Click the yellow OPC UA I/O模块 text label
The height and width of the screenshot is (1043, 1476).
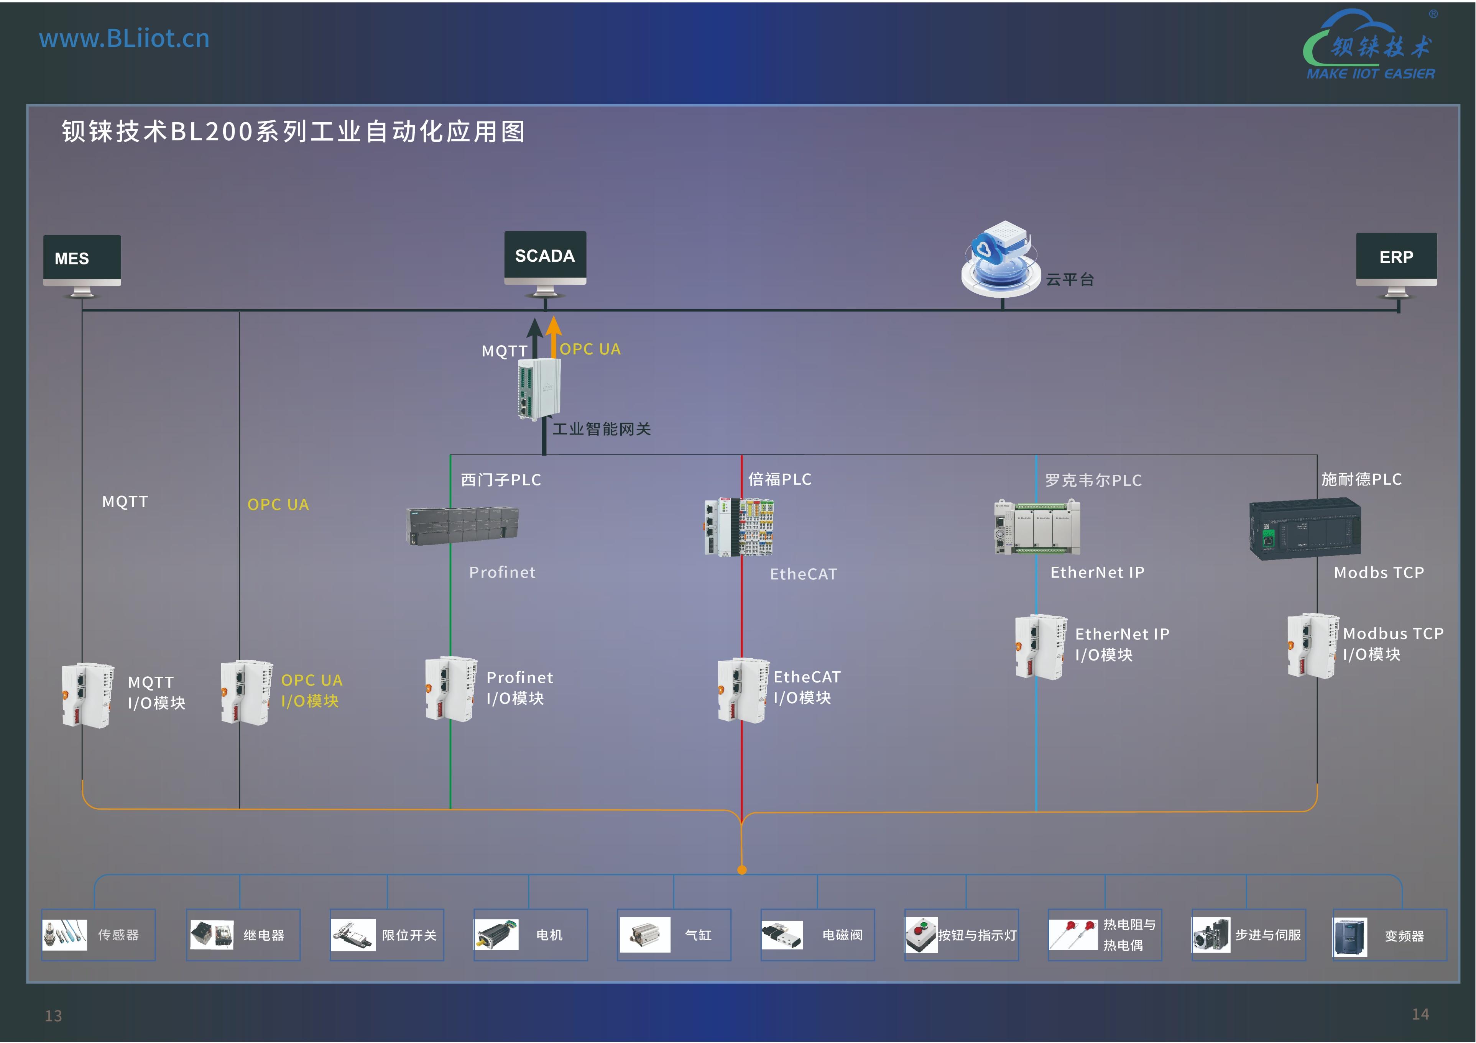click(312, 691)
